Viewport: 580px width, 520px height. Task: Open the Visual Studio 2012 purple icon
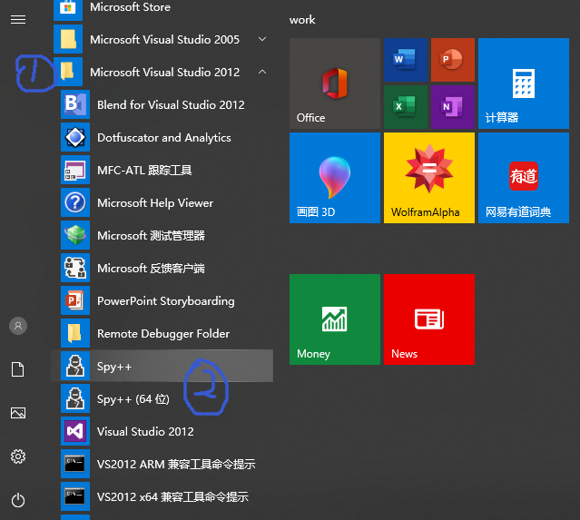(75, 431)
